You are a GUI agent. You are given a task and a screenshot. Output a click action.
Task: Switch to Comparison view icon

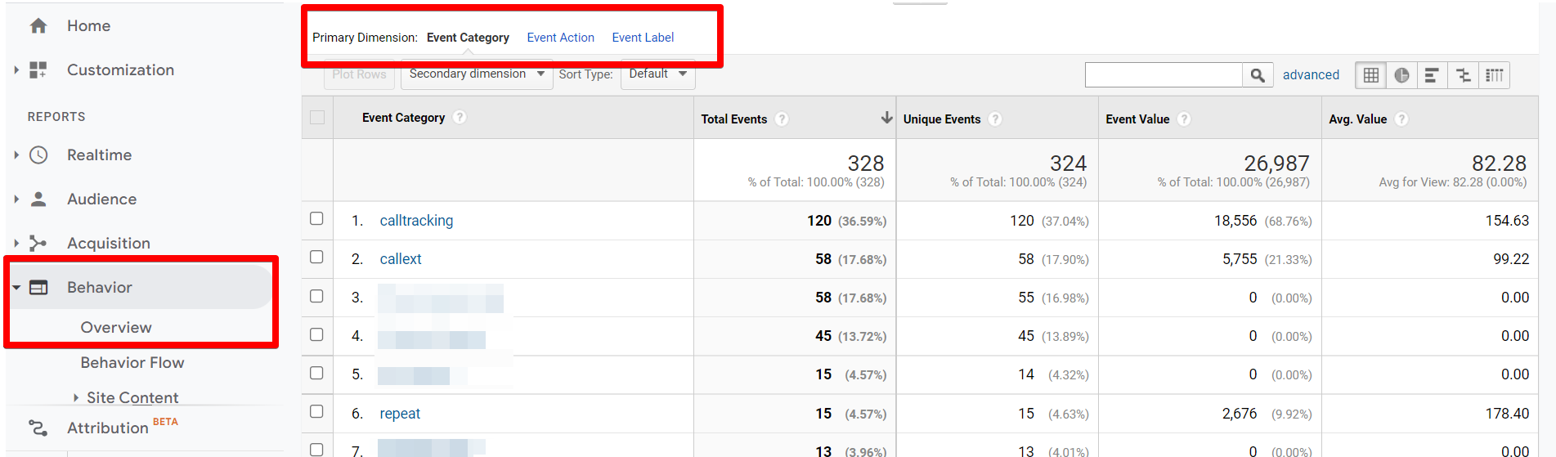pyautogui.click(x=1463, y=75)
